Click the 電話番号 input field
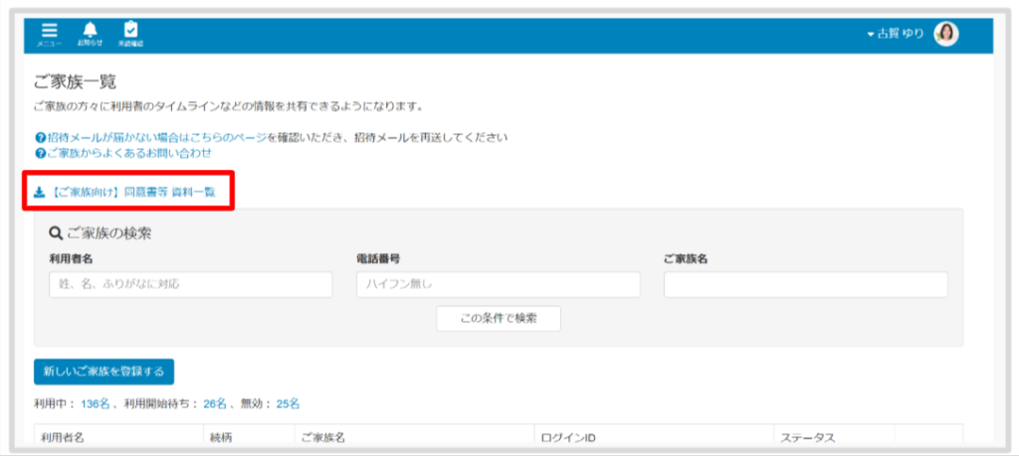Image resolution: width=1019 pixels, height=456 pixels. tap(499, 285)
